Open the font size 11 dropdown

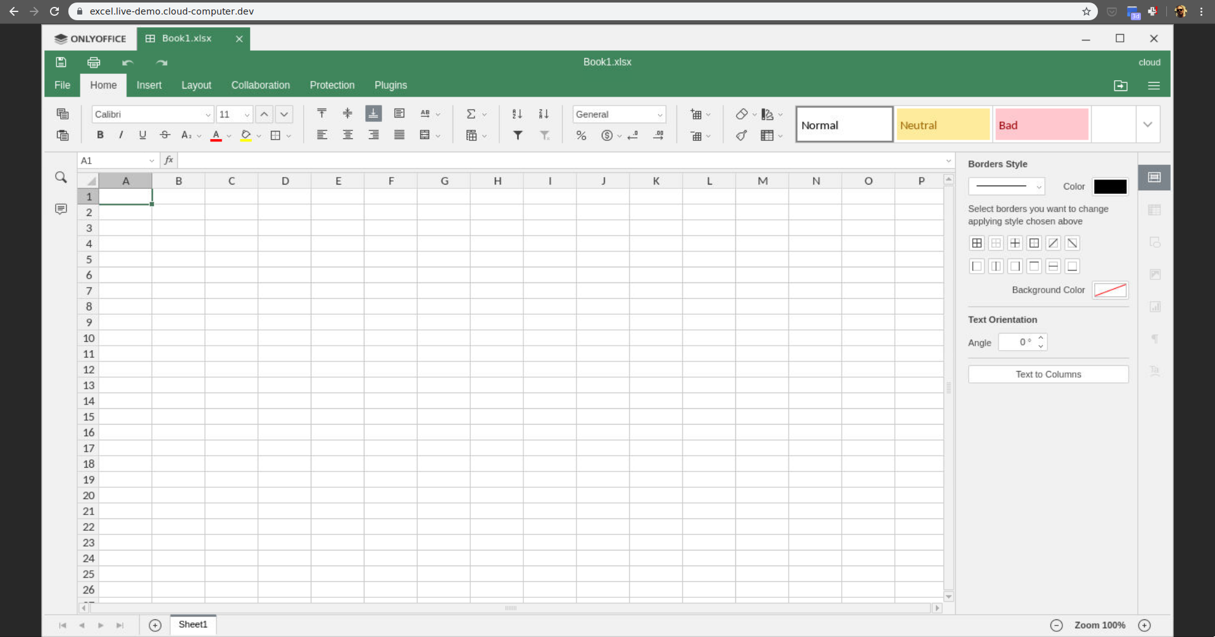coord(247,114)
